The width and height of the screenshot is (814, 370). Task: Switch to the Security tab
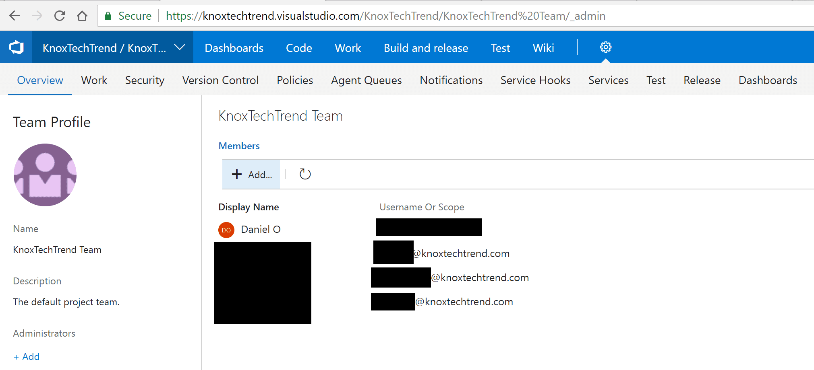[145, 80]
